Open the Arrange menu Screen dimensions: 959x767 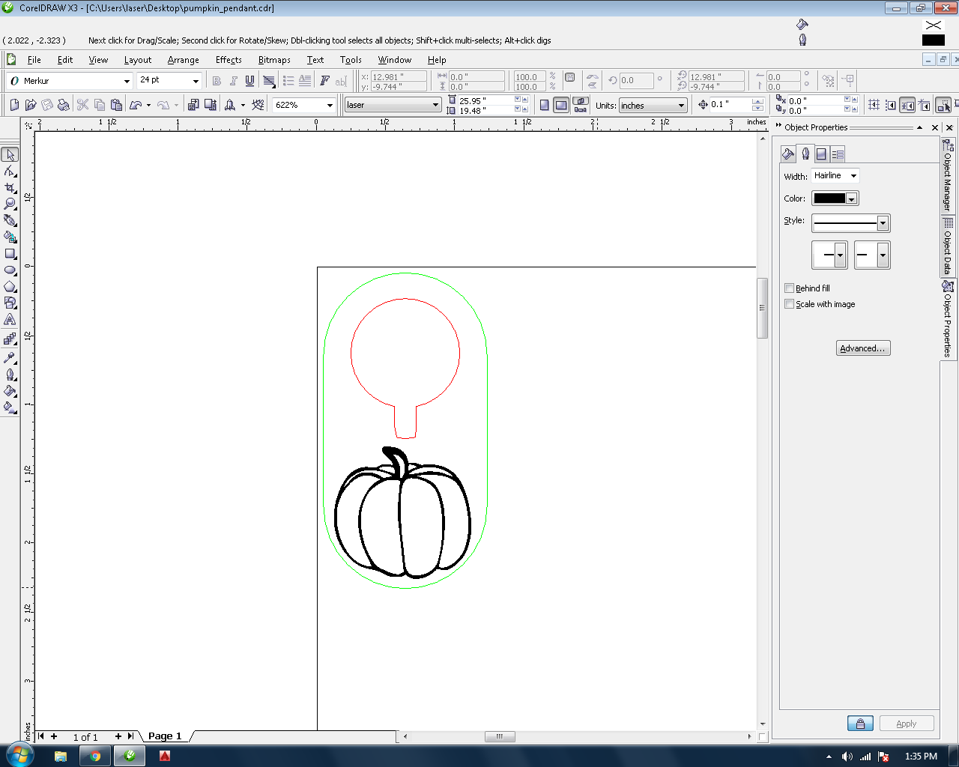pos(183,60)
